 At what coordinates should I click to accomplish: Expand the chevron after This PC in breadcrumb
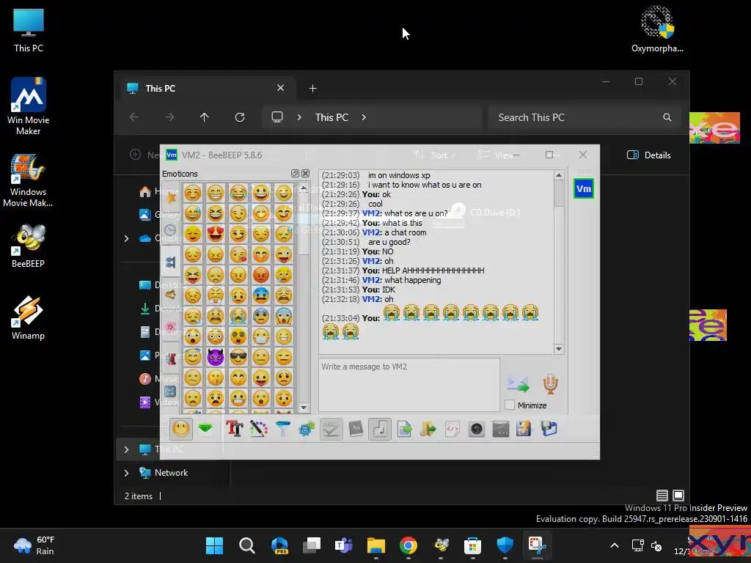point(364,117)
